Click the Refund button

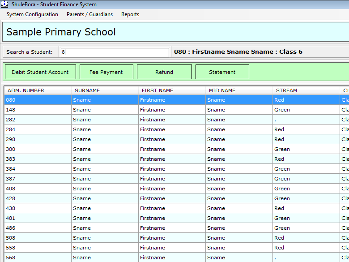tap(164, 72)
